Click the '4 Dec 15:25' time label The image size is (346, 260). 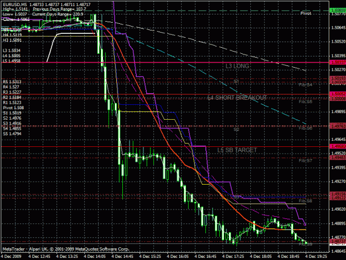pyautogui.click(x=150, y=257)
